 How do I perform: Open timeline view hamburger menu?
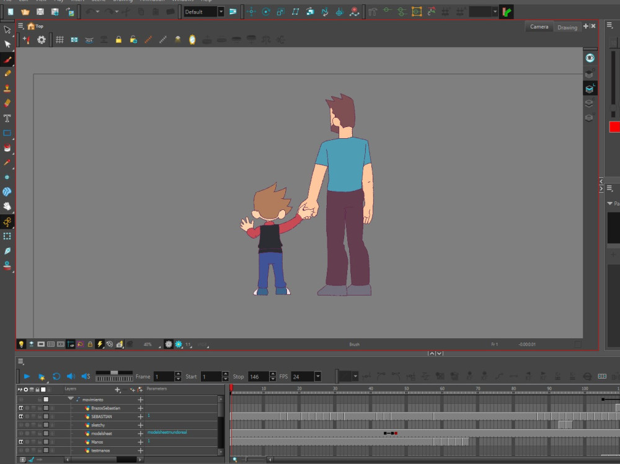[x=20, y=361]
